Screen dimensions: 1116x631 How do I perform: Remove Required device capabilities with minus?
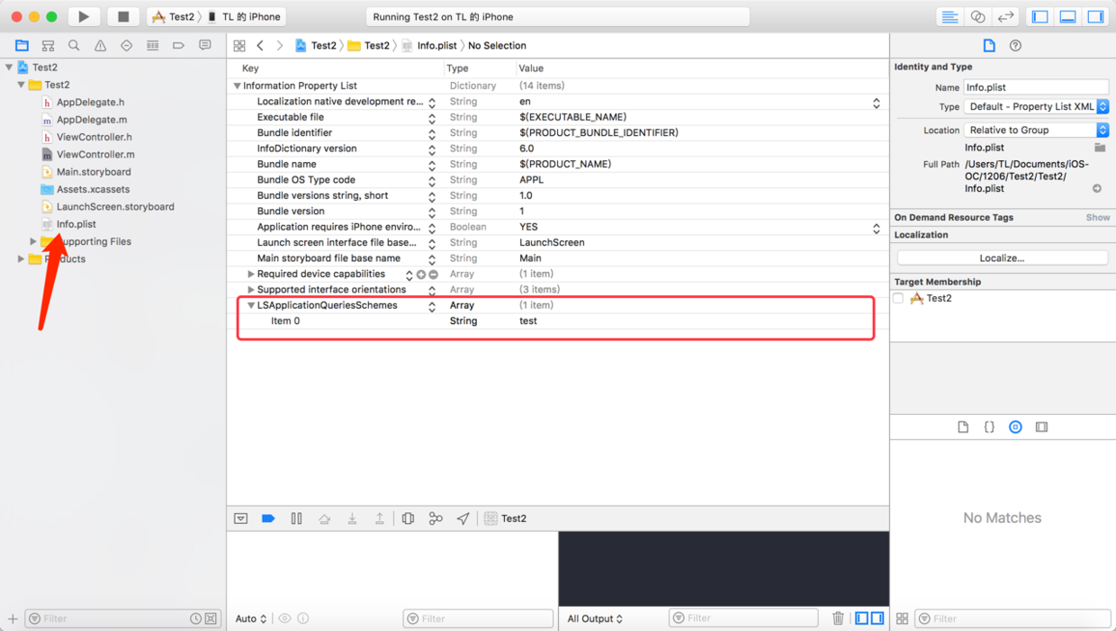point(433,275)
